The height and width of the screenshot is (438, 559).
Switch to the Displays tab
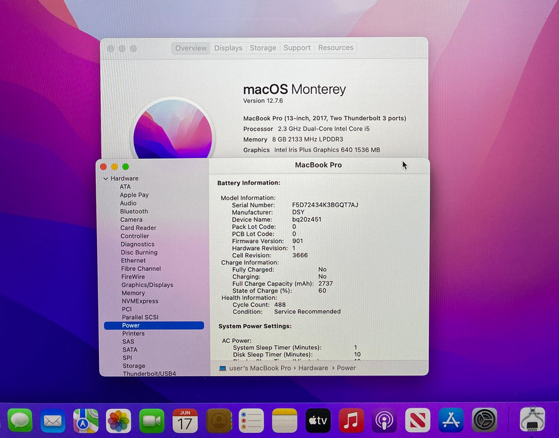228,48
